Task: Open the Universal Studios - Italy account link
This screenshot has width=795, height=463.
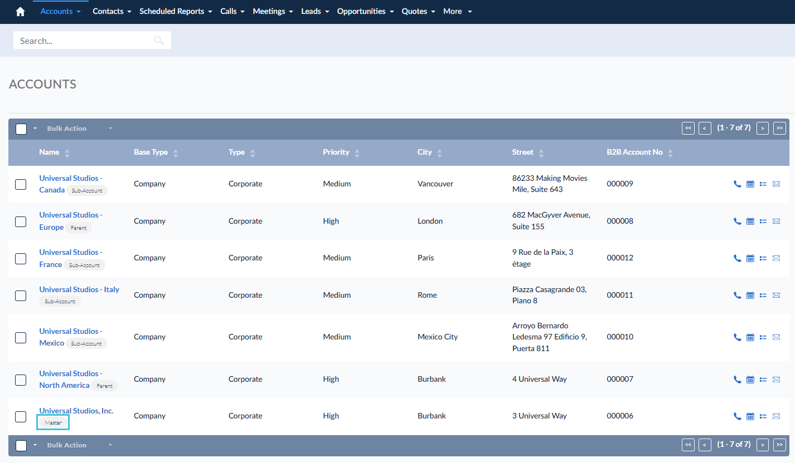Action: 79,289
